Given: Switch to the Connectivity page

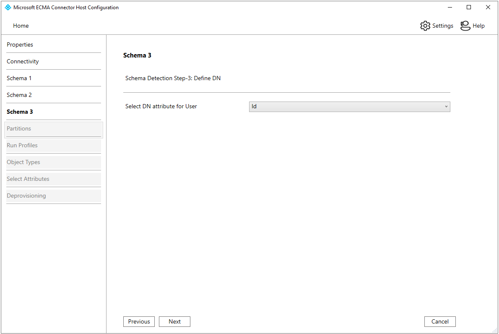Looking at the screenshot, I should click(x=23, y=61).
